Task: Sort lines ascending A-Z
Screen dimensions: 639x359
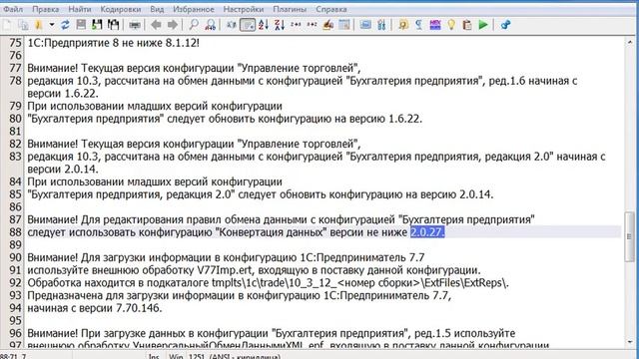Action: coord(264,25)
